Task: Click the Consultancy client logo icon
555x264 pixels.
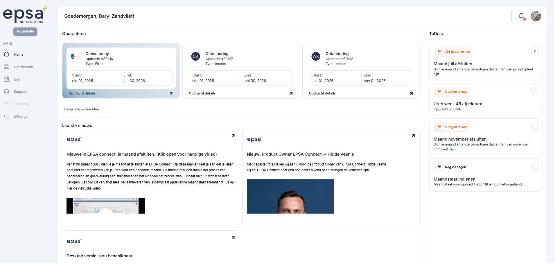Action: [x=76, y=57]
